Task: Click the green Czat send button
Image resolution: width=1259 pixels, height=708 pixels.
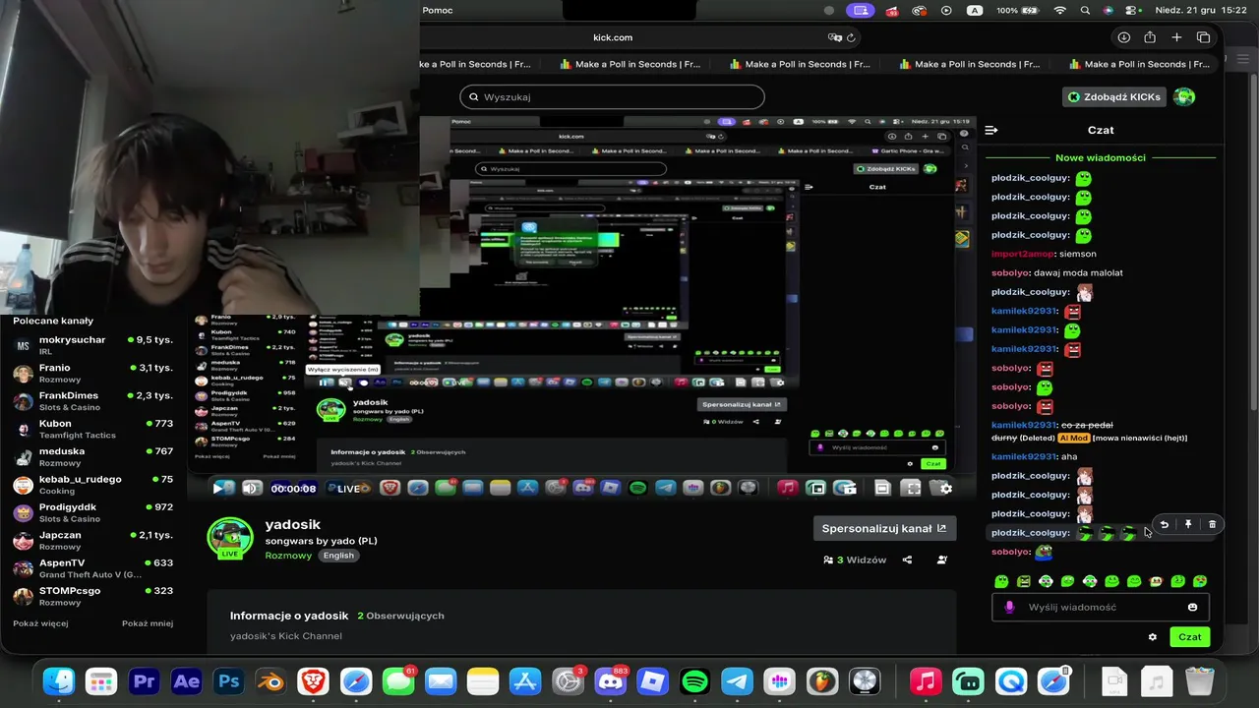Action: [x=1190, y=637]
